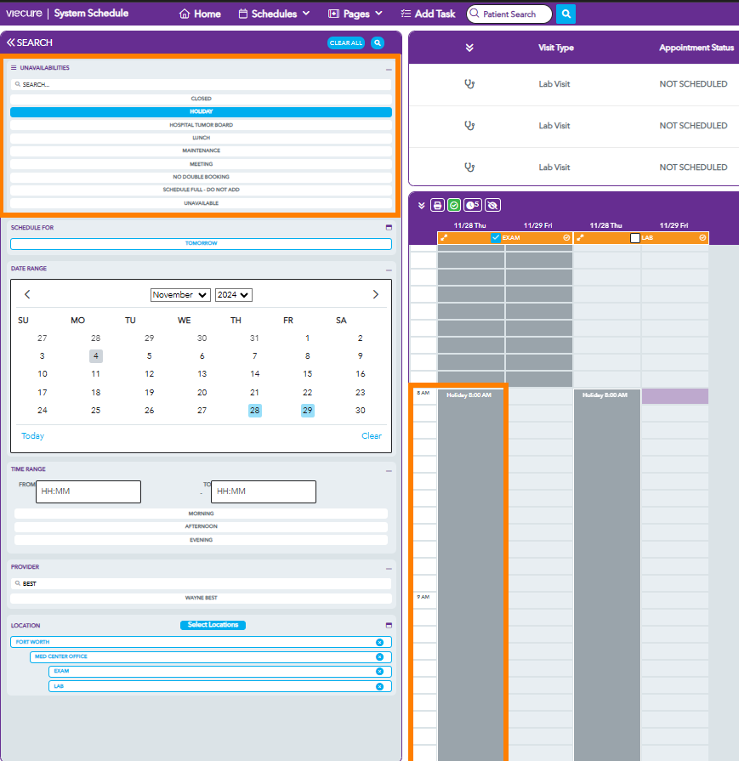The width and height of the screenshot is (739, 761).
Task: Select CLOSED unavailability option
Action: click(201, 99)
